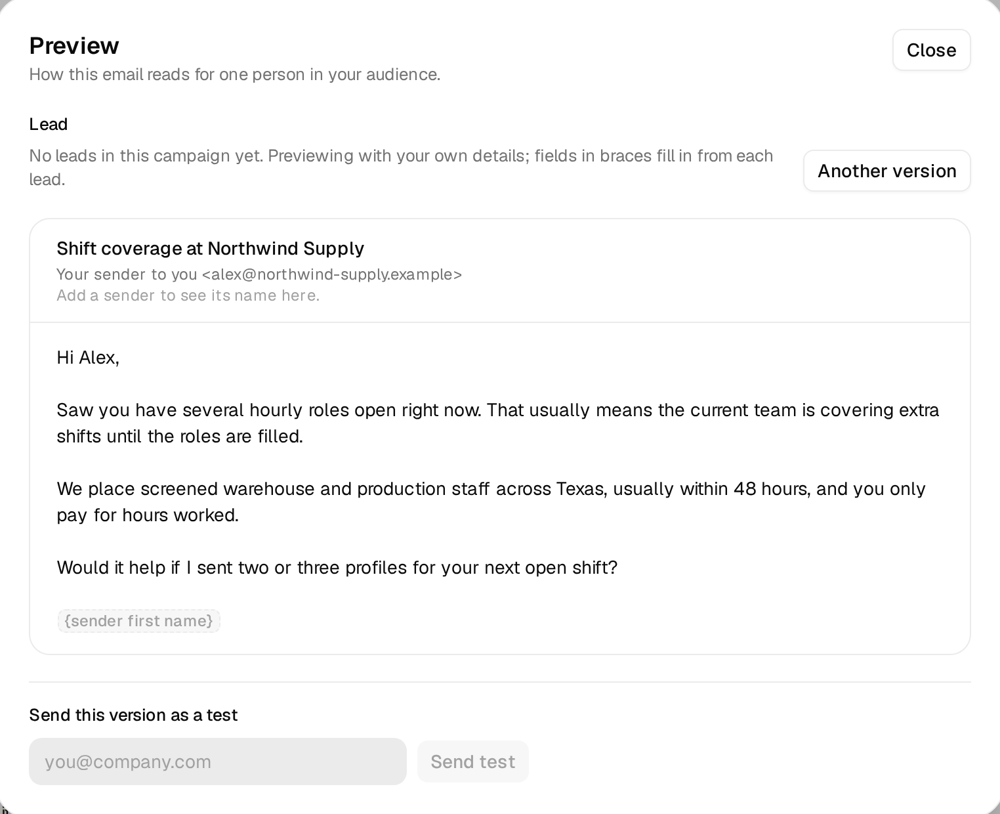
Task: Show another version of the email
Action: click(886, 171)
